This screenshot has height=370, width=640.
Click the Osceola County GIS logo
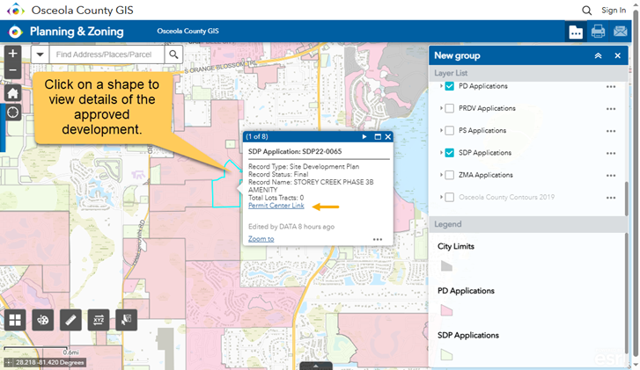(x=16, y=10)
